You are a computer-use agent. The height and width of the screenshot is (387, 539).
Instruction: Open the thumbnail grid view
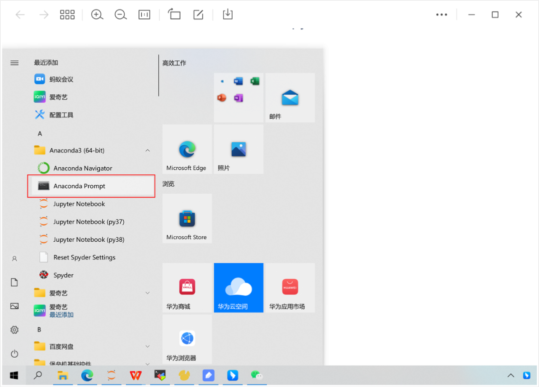(67, 14)
